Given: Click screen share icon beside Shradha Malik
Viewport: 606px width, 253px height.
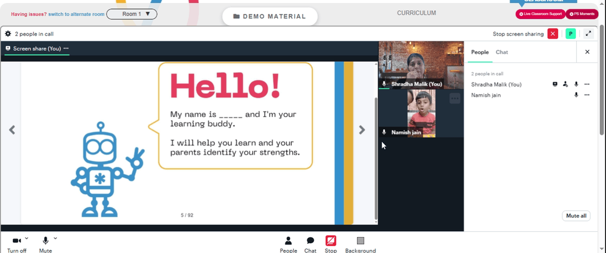Looking at the screenshot, I should coord(555,84).
